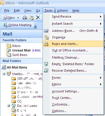Screen dimensions: 105x116
Task: Select Rules and Alerts menu entry
Action: (x=73, y=44)
